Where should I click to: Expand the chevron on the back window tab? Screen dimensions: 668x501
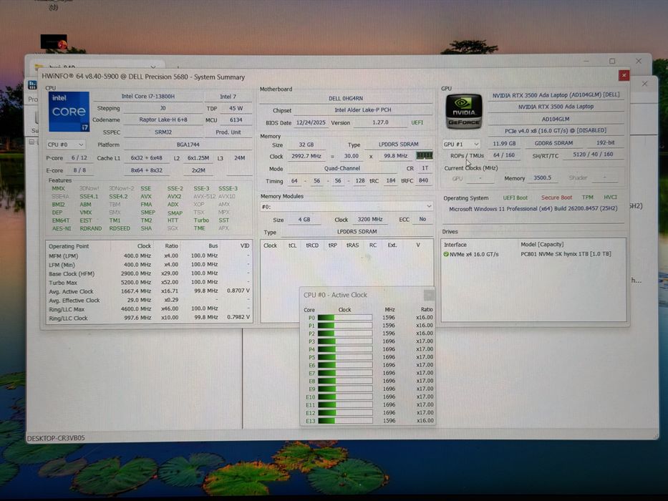tap(153, 67)
